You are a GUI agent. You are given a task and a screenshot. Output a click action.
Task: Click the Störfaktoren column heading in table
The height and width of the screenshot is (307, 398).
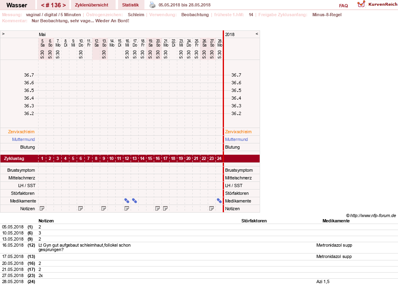click(x=254, y=221)
